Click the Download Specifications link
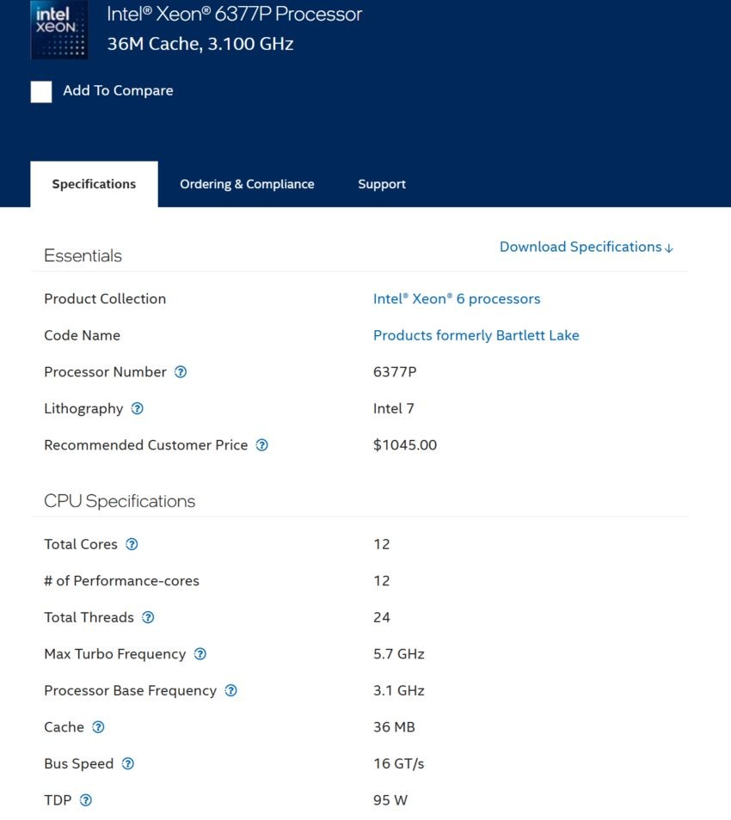731x820 pixels. [x=587, y=247]
